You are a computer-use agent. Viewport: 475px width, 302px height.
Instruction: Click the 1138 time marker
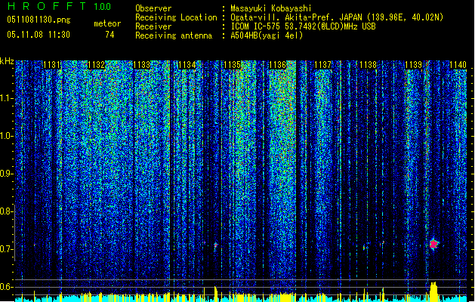(368, 65)
